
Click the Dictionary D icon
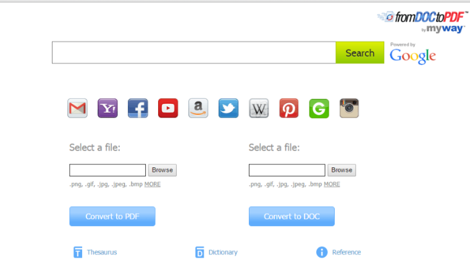(x=199, y=253)
